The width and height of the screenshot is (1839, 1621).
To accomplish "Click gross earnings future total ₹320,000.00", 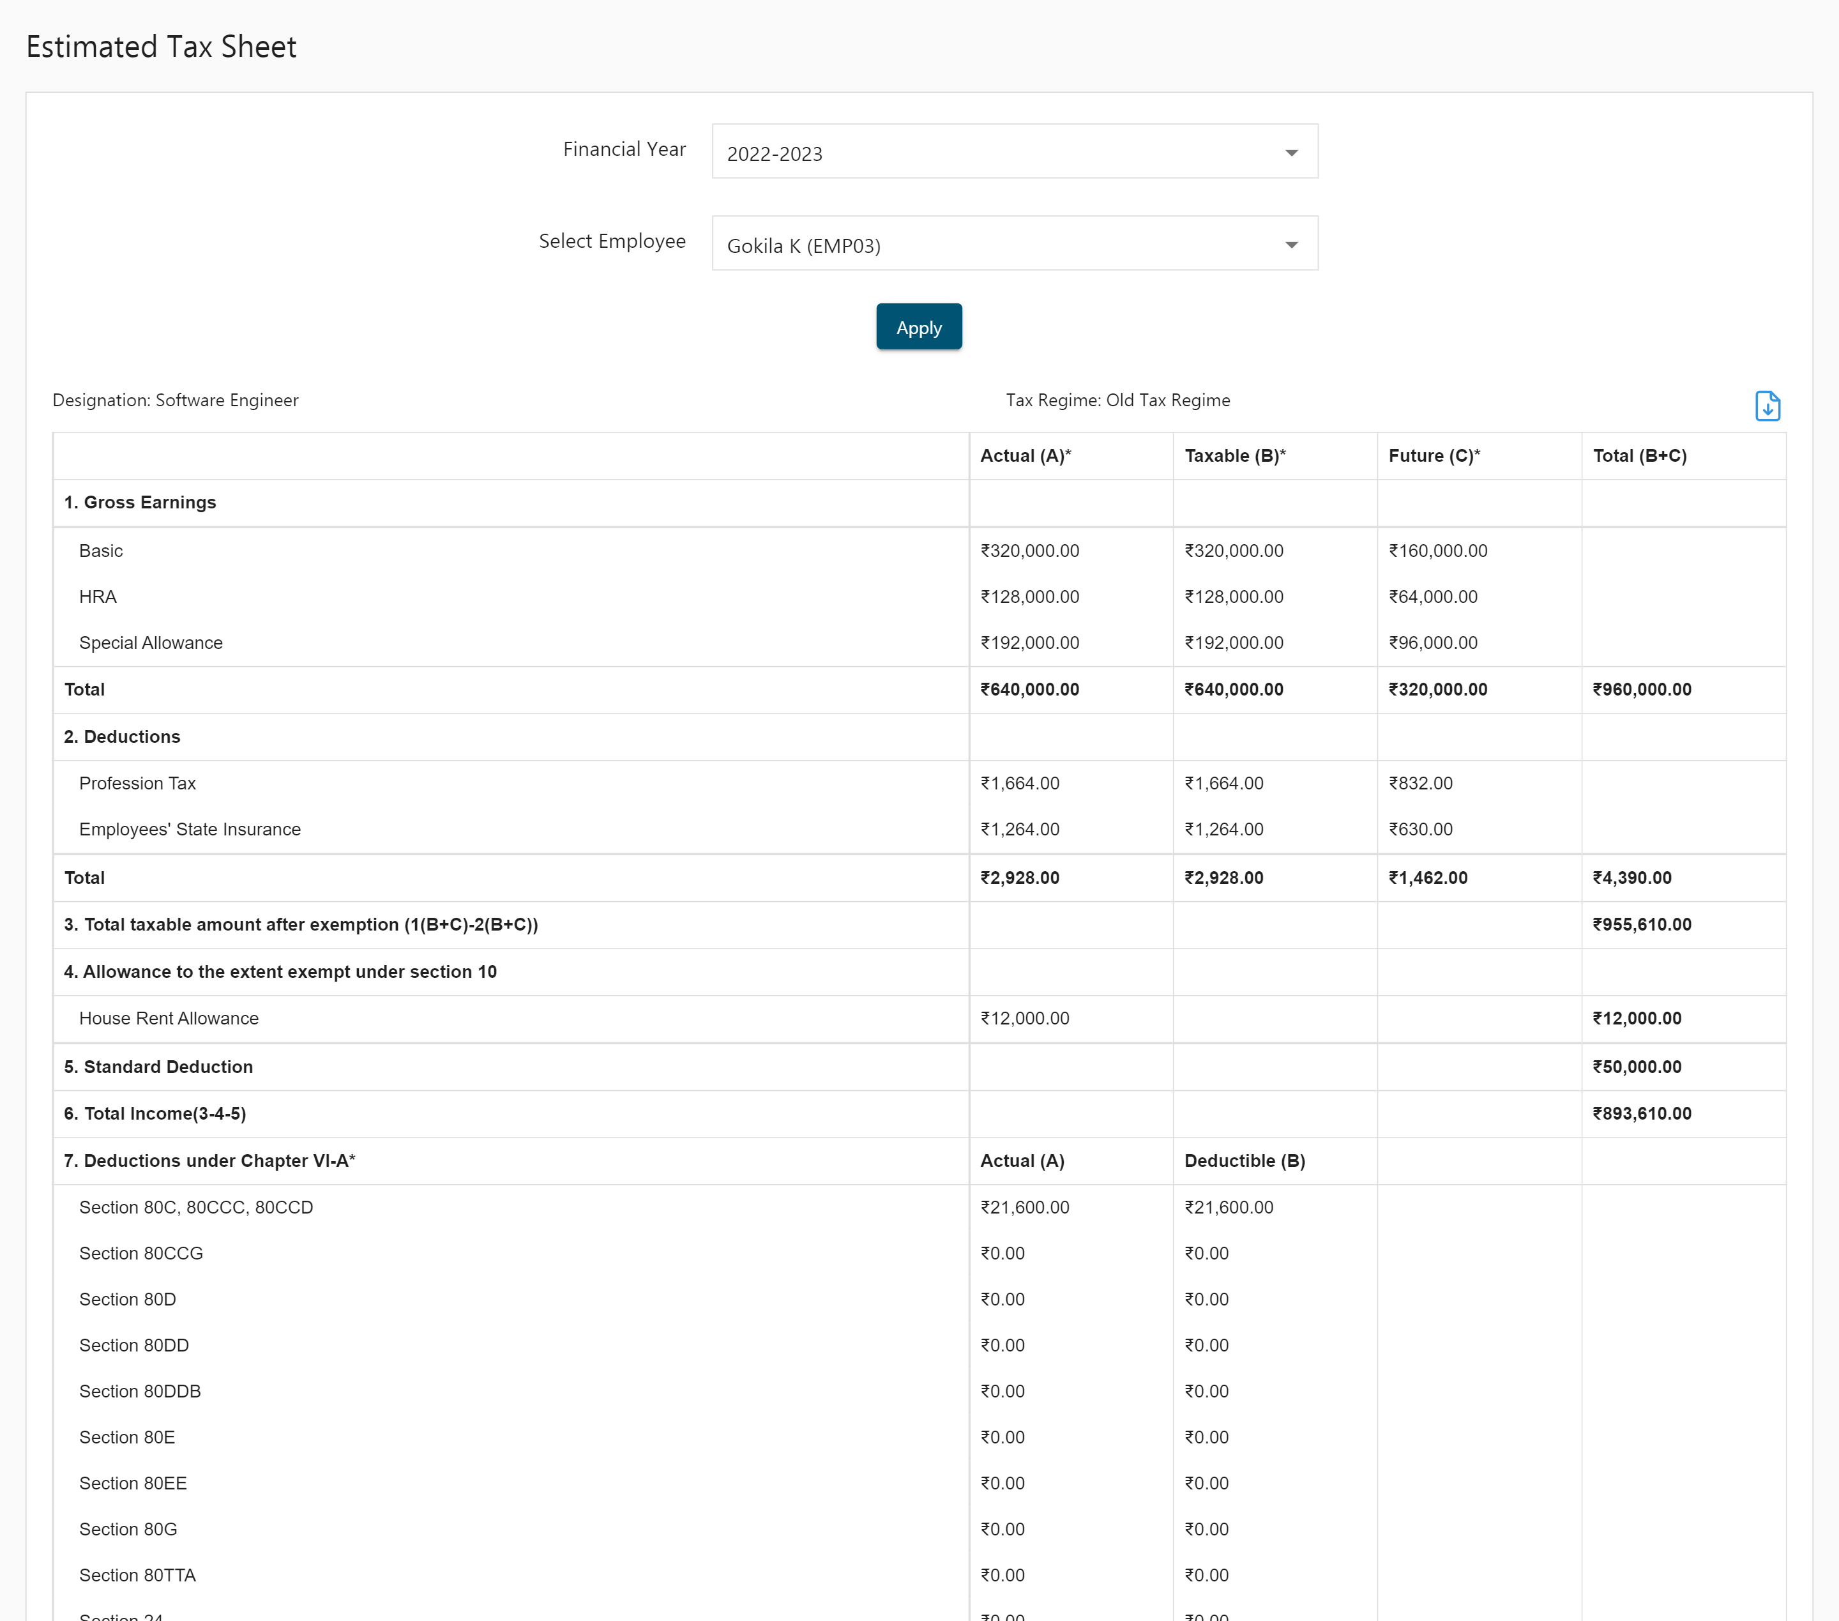I will click(x=1438, y=689).
